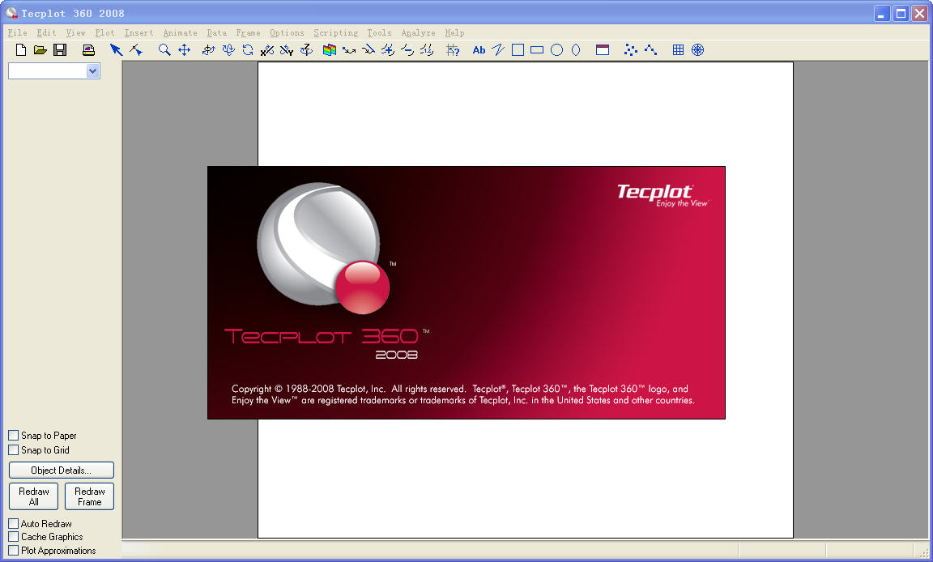
Task: Choose the Rollerball Rotate tool
Action: click(x=228, y=50)
